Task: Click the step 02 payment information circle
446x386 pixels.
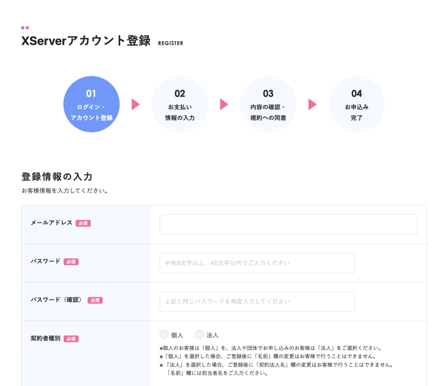Action: click(180, 104)
